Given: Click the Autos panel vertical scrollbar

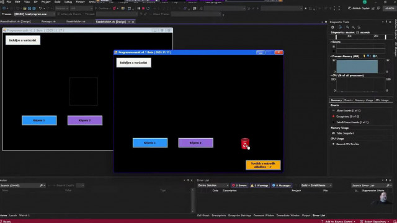Looking at the screenshot, I should click(x=192, y=201).
